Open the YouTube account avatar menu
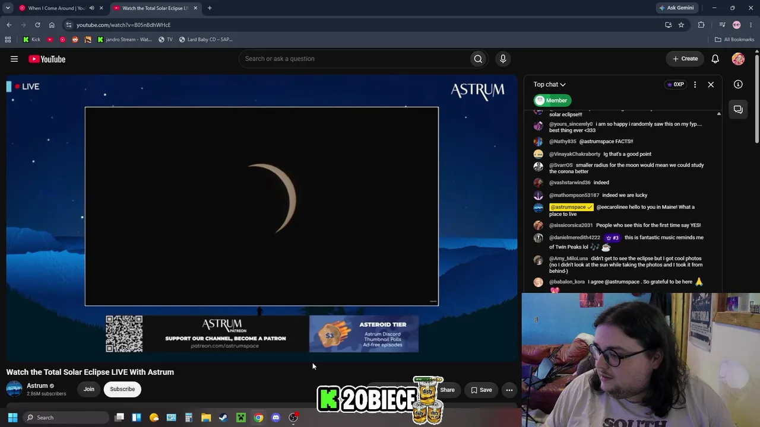This screenshot has height=427, width=760. pyautogui.click(x=738, y=59)
